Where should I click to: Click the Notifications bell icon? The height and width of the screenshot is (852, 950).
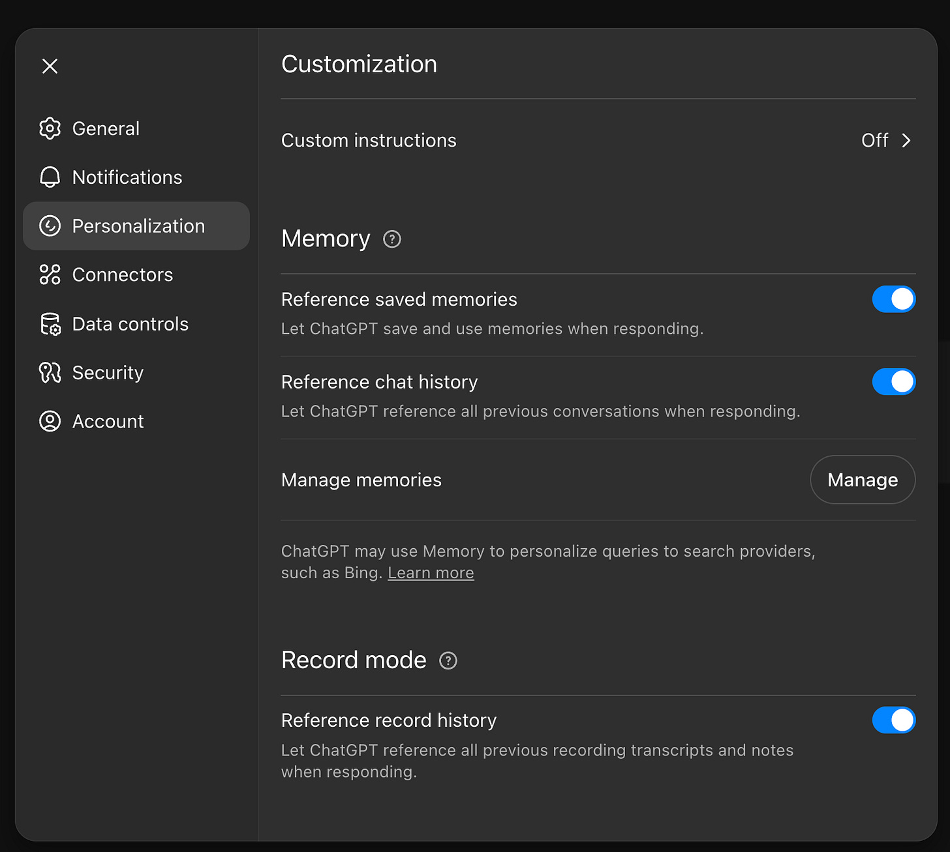pyautogui.click(x=50, y=177)
